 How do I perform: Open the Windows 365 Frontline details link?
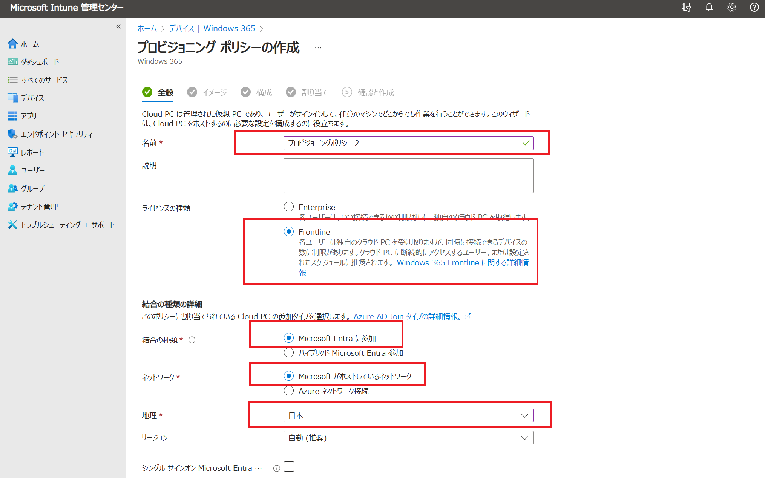[x=462, y=263]
